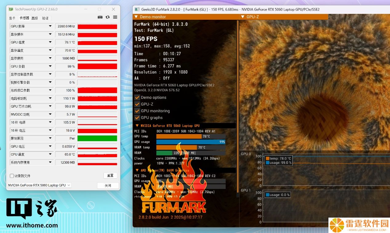Open the GPU 电压 sensor dropdown
Image resolution: width=390 pixels, height=233 pixels.
click(x=50, y=146)
